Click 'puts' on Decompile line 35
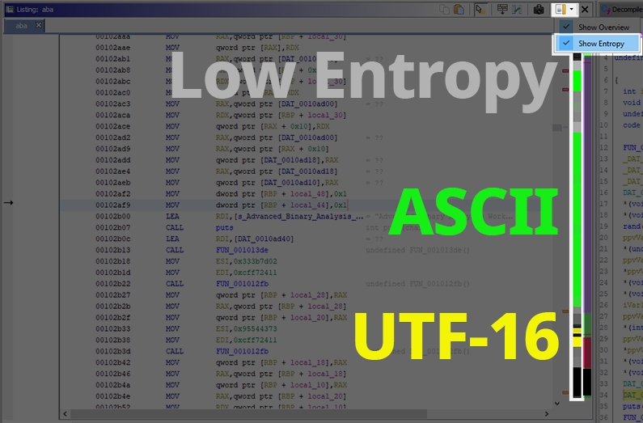The width and height of the screenshot is (643, 423). tap(632, 406)
